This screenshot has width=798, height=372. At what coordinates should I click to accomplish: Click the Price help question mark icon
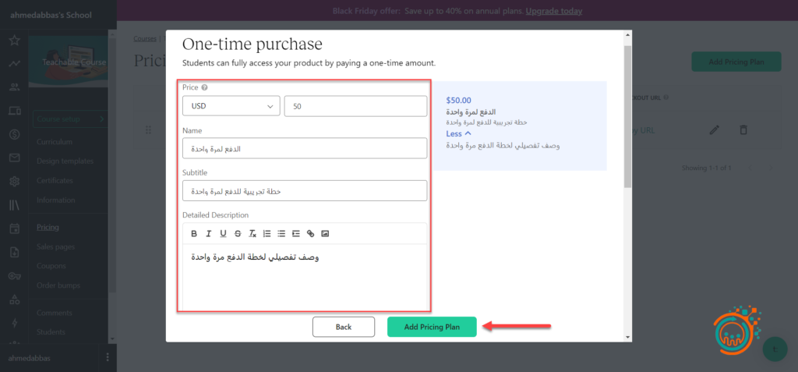204,88
